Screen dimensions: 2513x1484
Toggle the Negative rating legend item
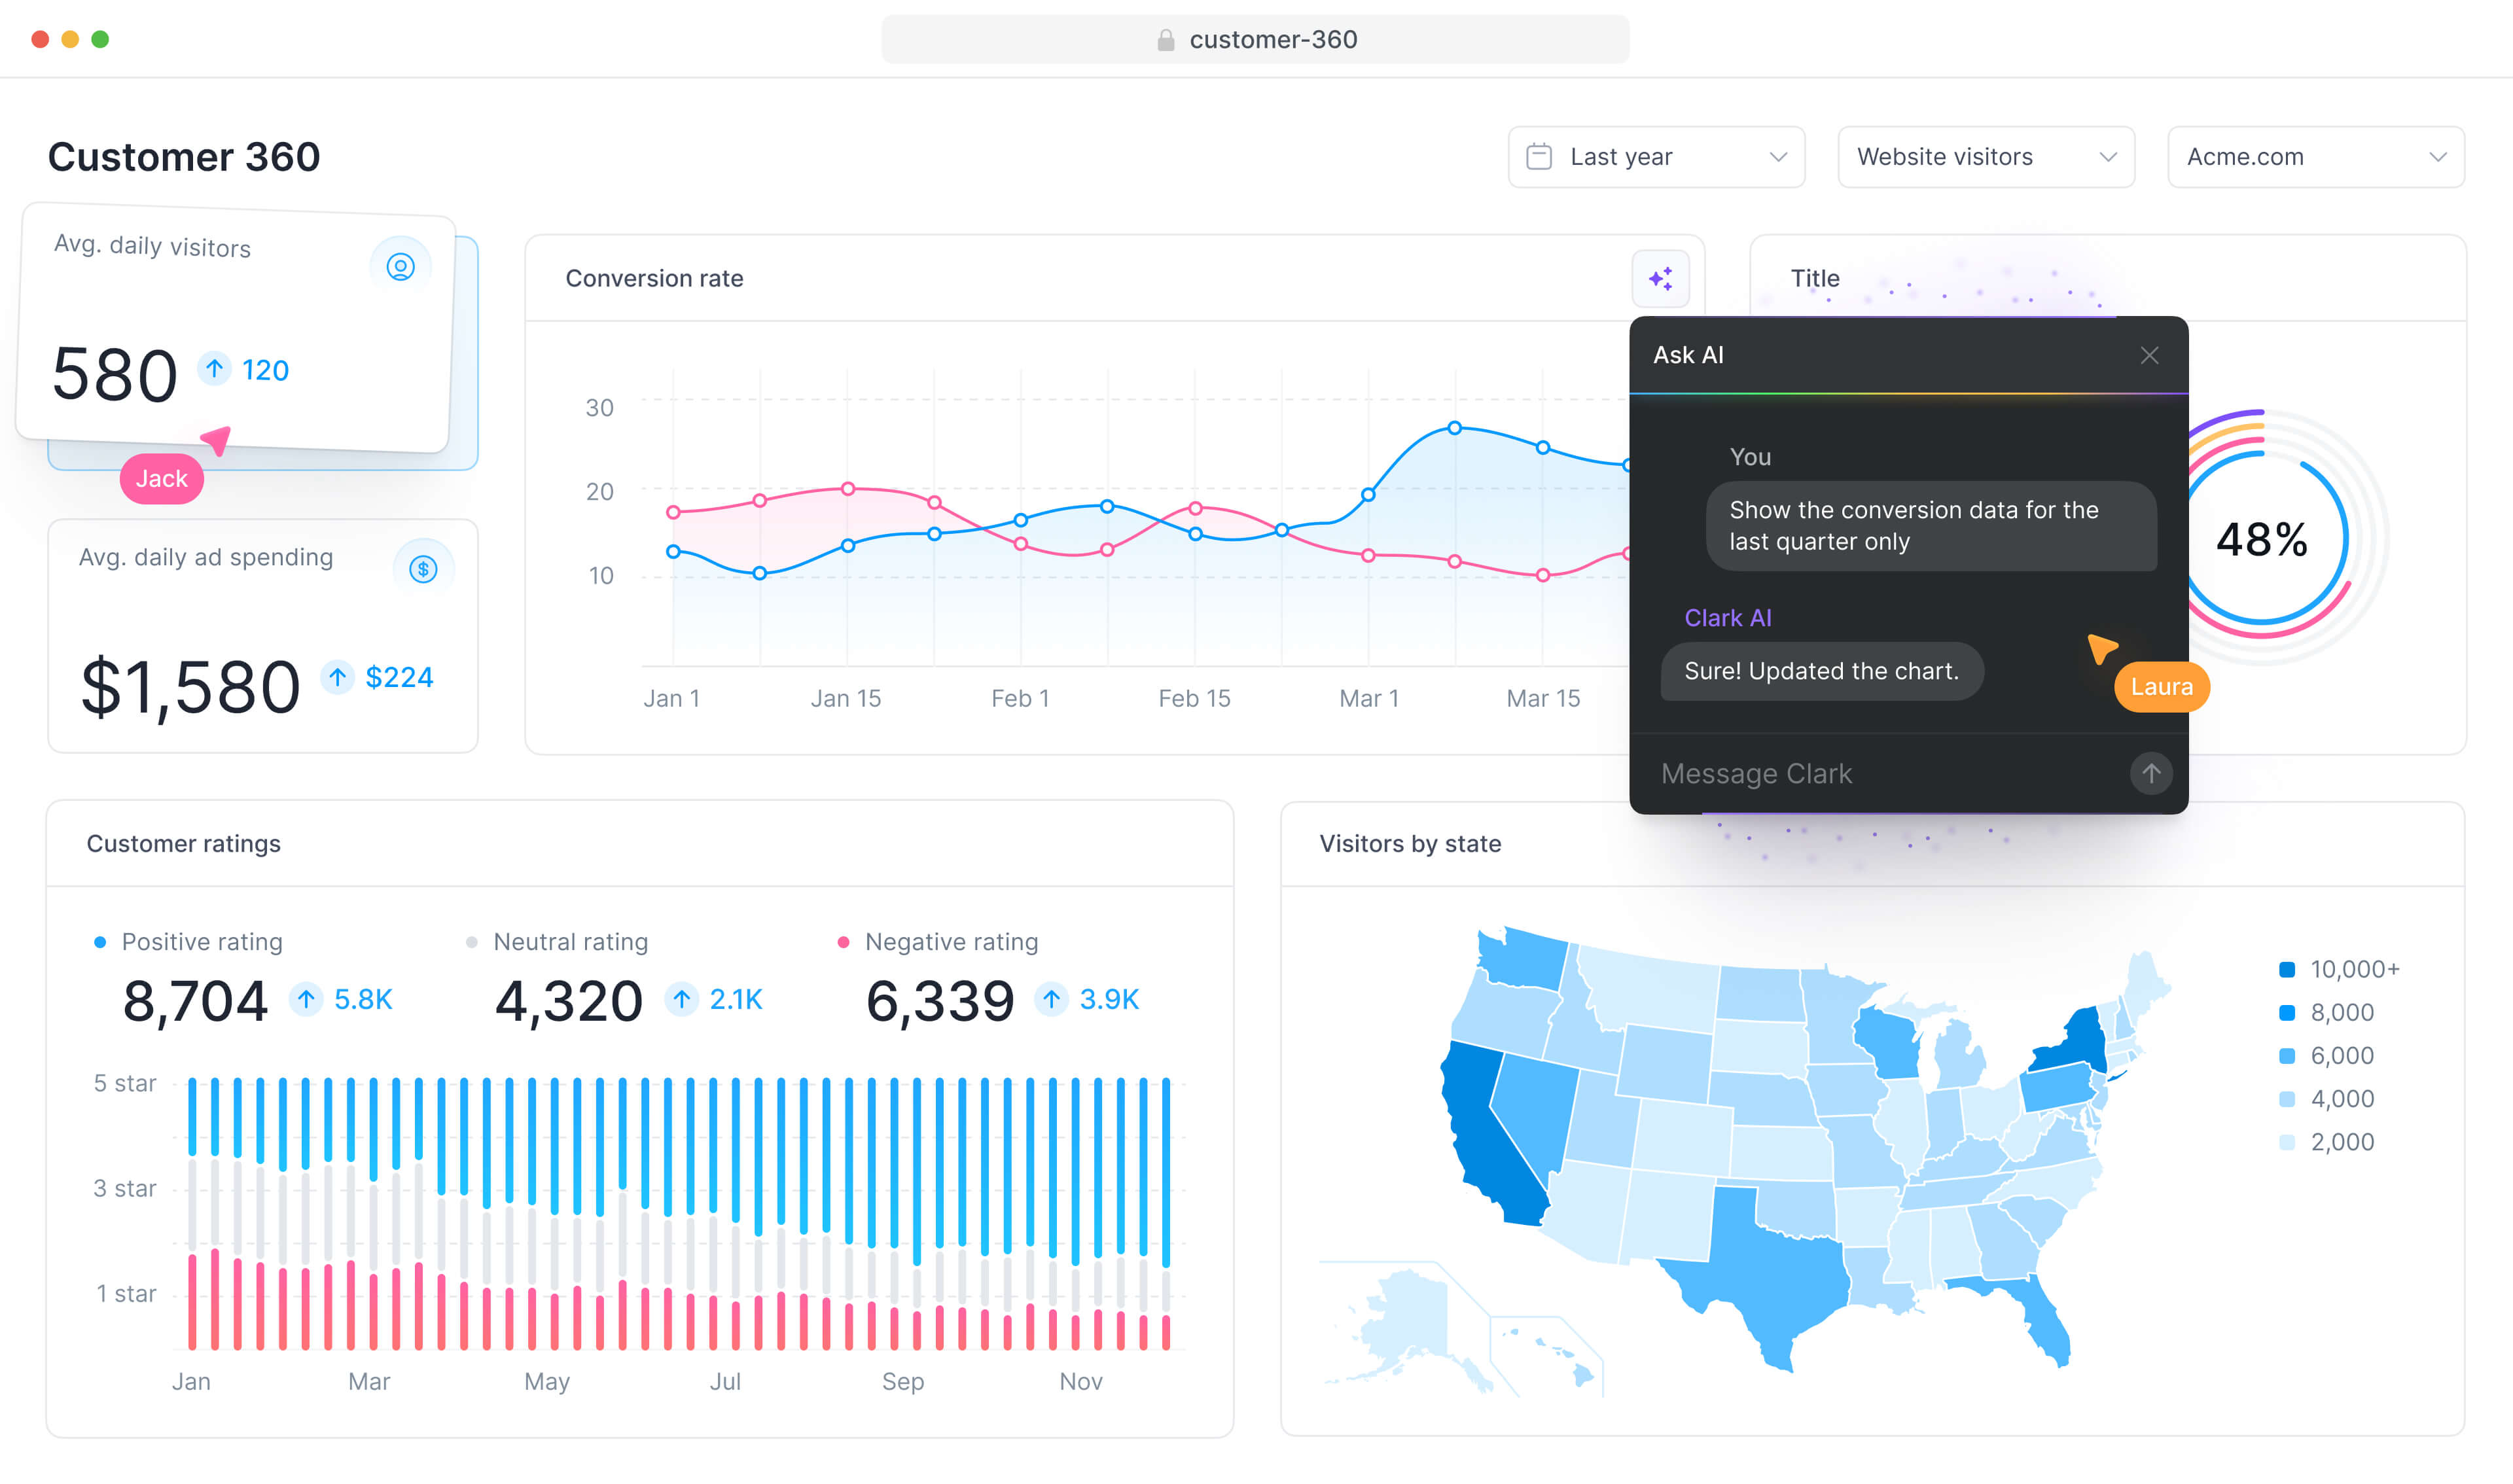(x=950, y=942)
